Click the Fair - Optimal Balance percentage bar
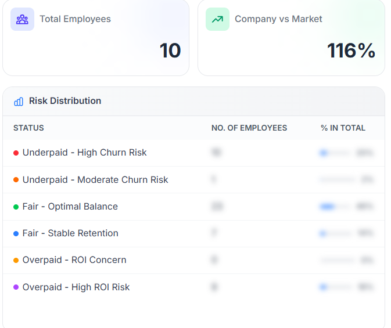This screenshot has height=328, width=391. click(x=335, y=207)
